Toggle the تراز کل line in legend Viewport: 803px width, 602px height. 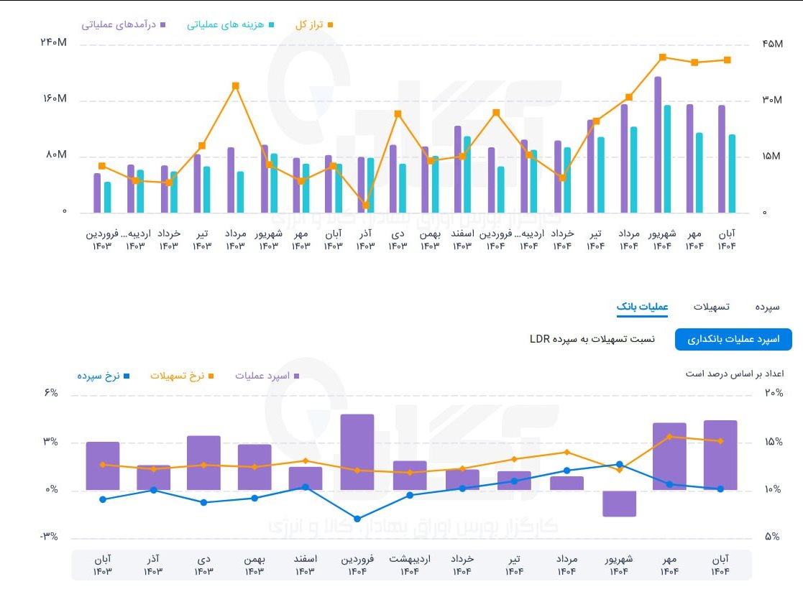313,24
